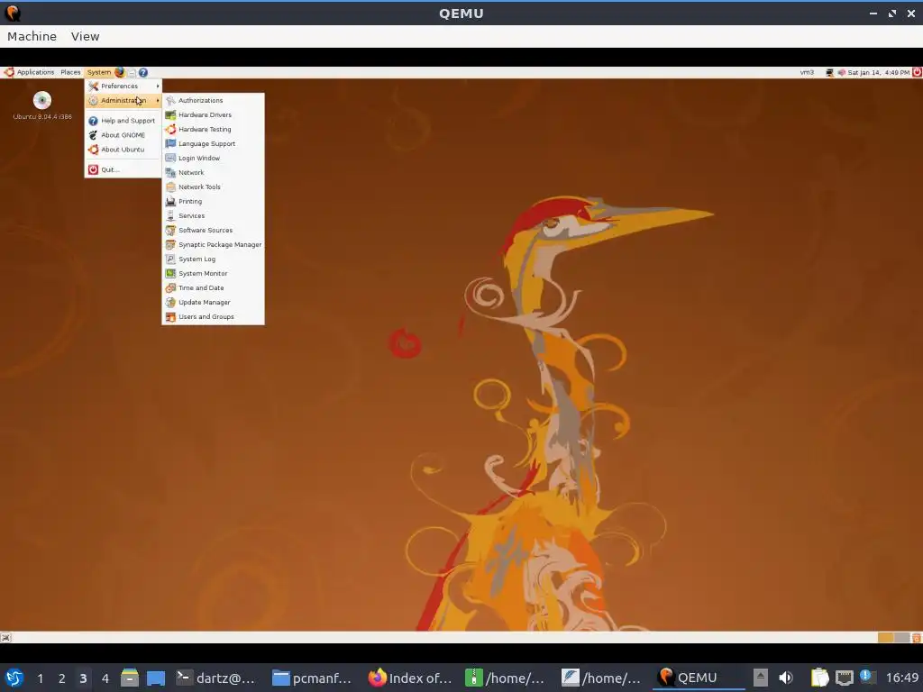This screenshot has height=692, width=923.
Task: Open the Places menu
Action: pos(70,72)
